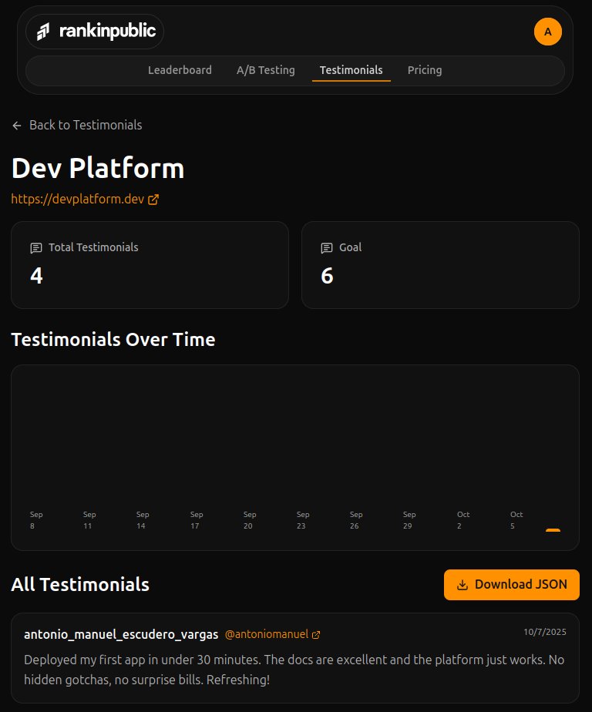Click the Sep 29 chart axis label
This screenshot has height=712, width=592.
pyautogui.click(x=409, y=520)
